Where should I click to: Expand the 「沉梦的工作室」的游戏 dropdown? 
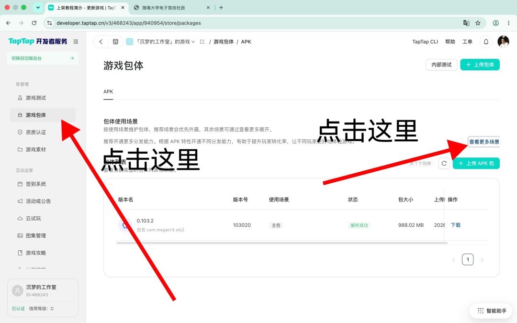(165, 42)
